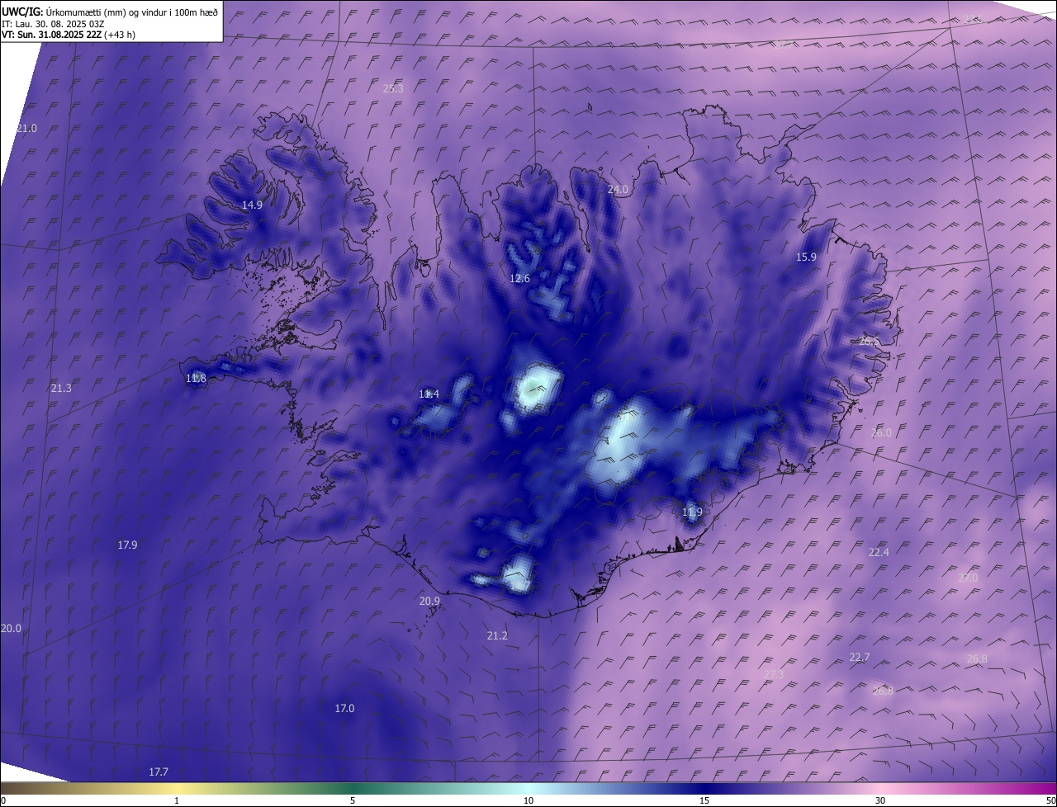The width and height of the screenshot is (1057, 807).
Task: Click the 24.0 value label on the map
Action: point(618,190)
